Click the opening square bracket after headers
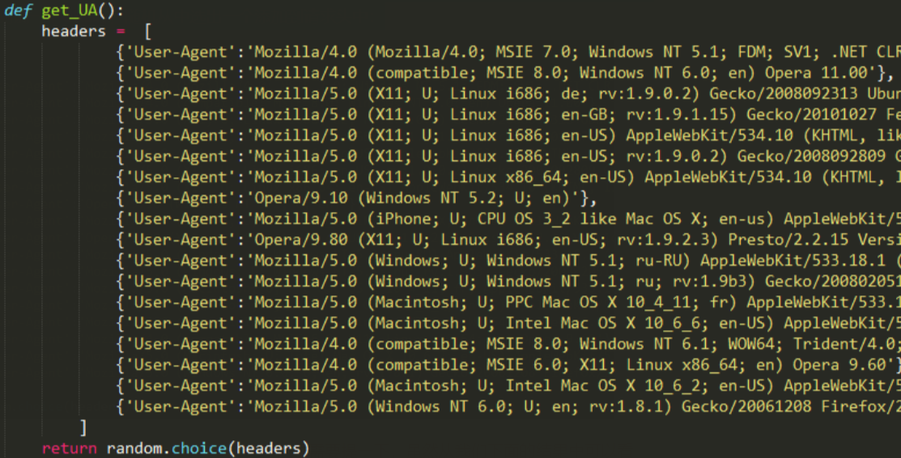 147,32
